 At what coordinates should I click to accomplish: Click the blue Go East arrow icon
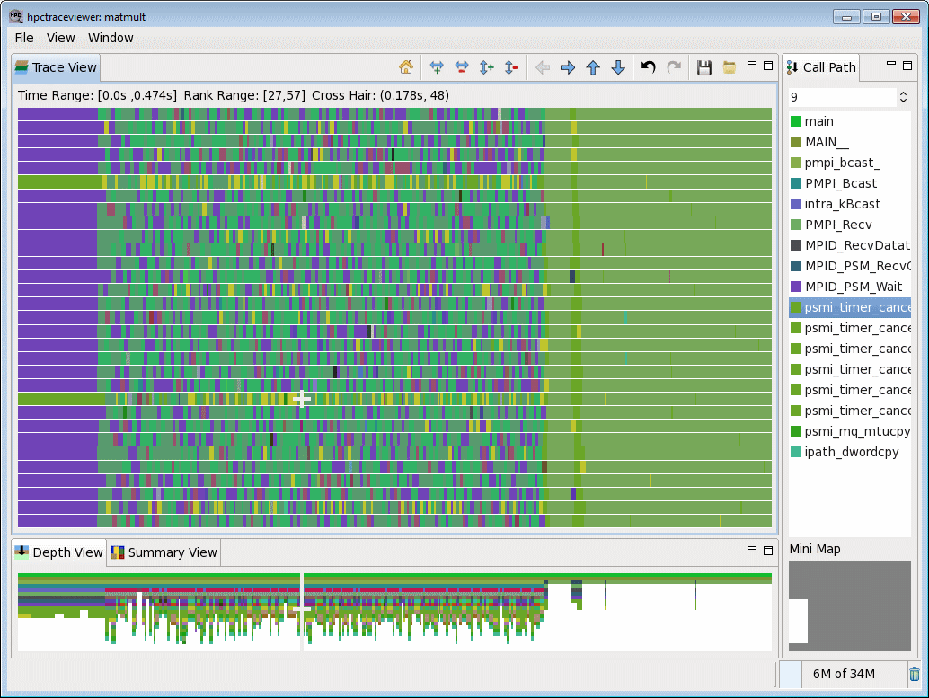[x=568, y=67]
